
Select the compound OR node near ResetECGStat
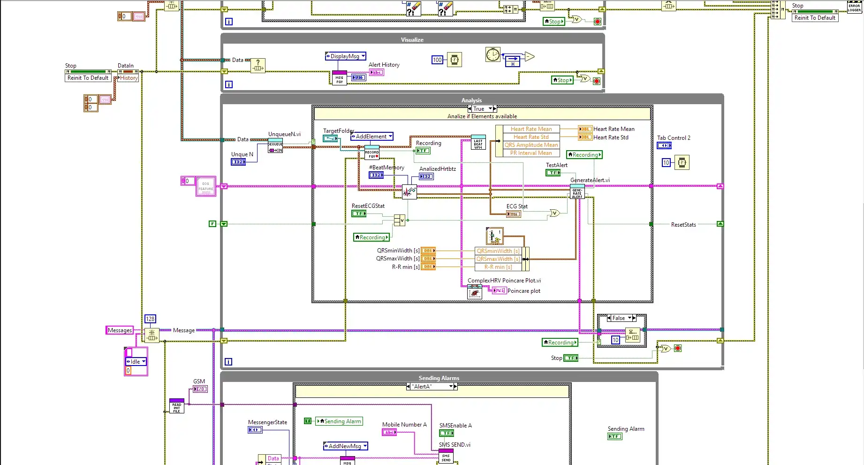[x=400, y=220]
